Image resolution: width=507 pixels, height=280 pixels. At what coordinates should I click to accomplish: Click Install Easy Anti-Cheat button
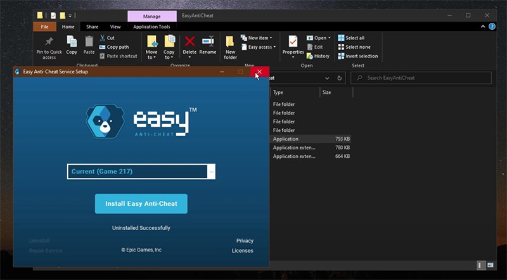141,204
